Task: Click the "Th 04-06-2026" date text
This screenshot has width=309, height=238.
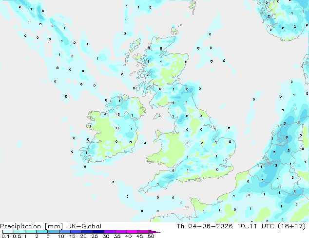Action: point(205,226)
